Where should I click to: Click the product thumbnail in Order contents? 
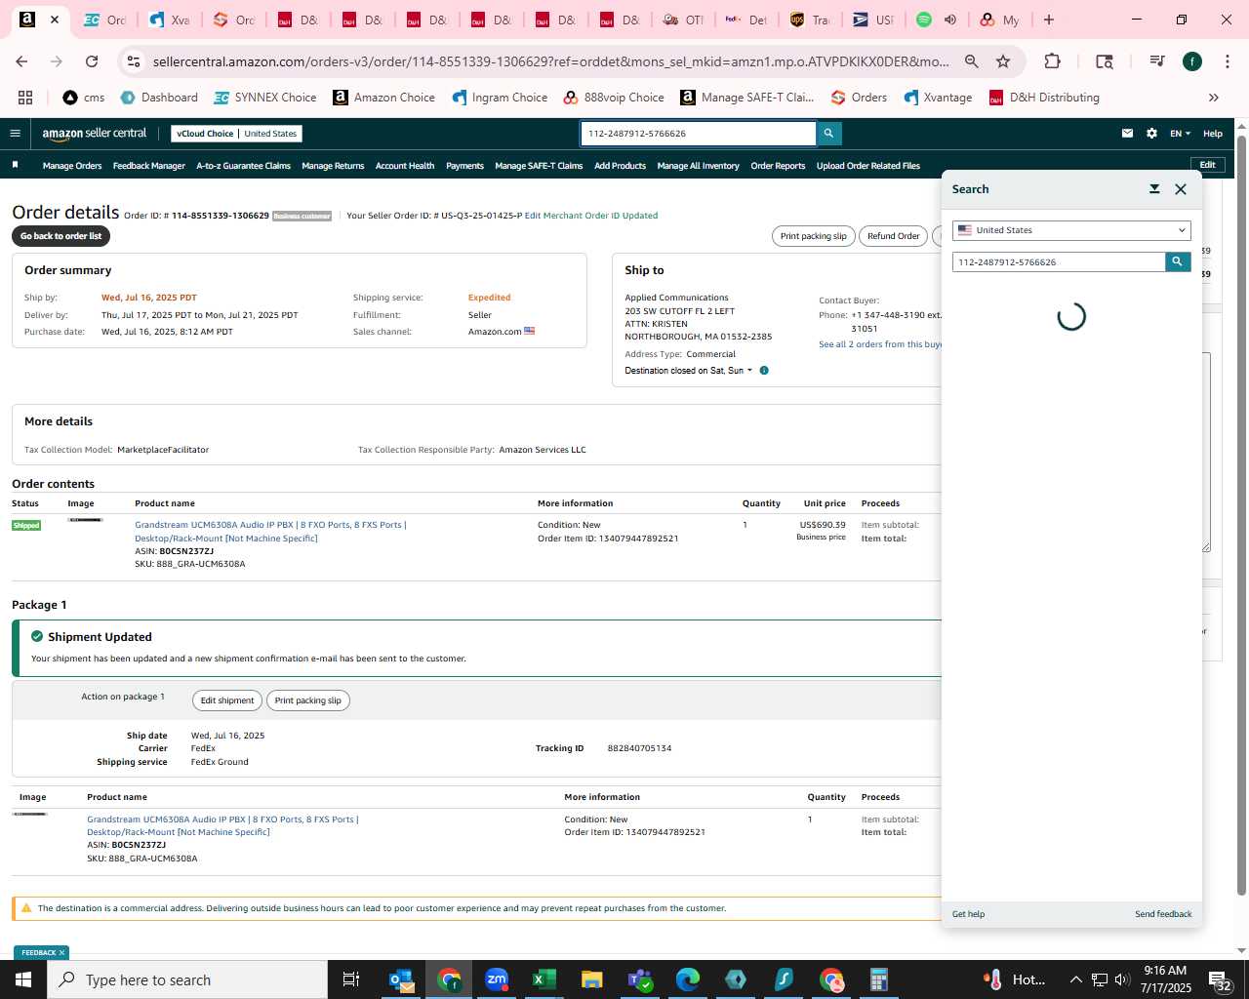click(x=85, y=520)
